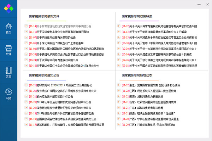Open [10-30] 解读 on 非居民纳税人享受协定待遇
The height and width of the screenshot is (141, 212).
(159, 43)
